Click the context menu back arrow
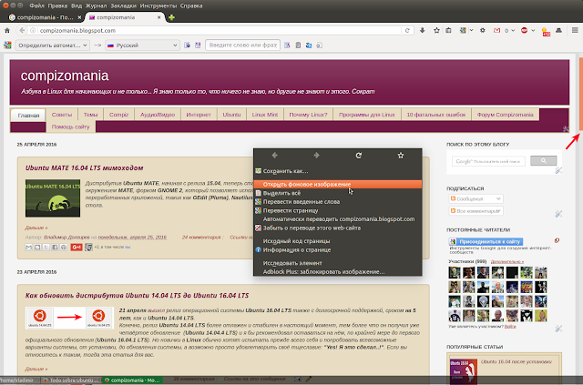Screen dimensions: 583x385 point(275,156)
